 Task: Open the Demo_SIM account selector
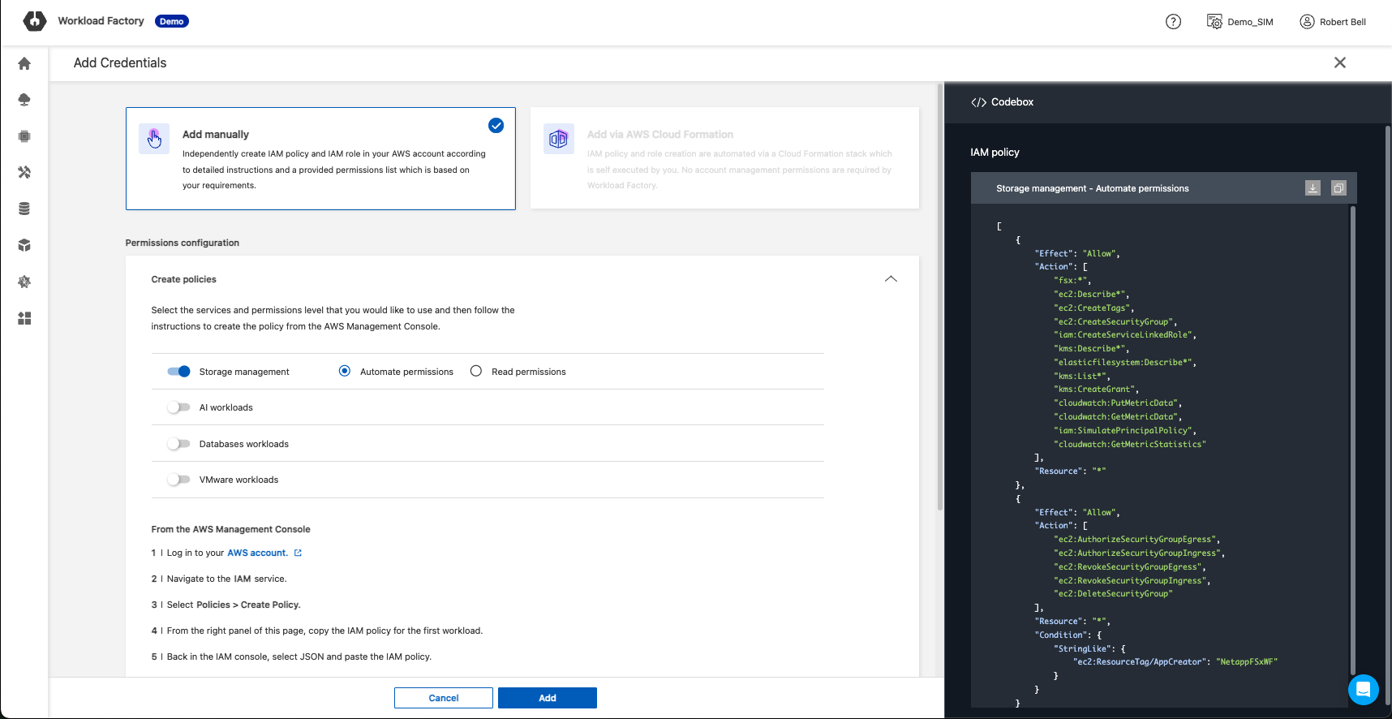point(1239,22)
